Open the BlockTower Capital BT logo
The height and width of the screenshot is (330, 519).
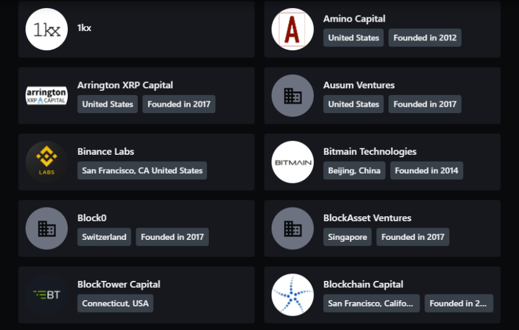[x=47, y=295]
